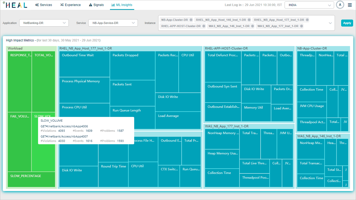The height and width of the screenshot is (200, 356).
Task: Remove RHEL_NB_App_Host_177_Inst_1-DR instance tag
Action: click(307, 20)
